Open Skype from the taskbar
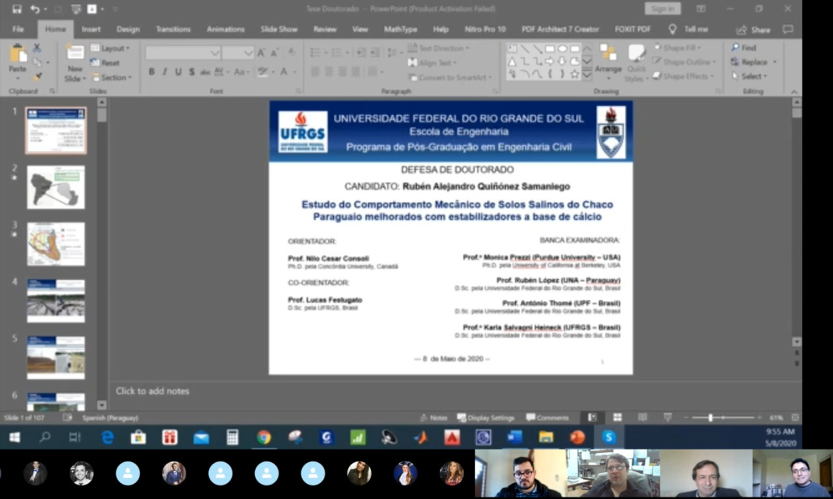 point(609,437)
